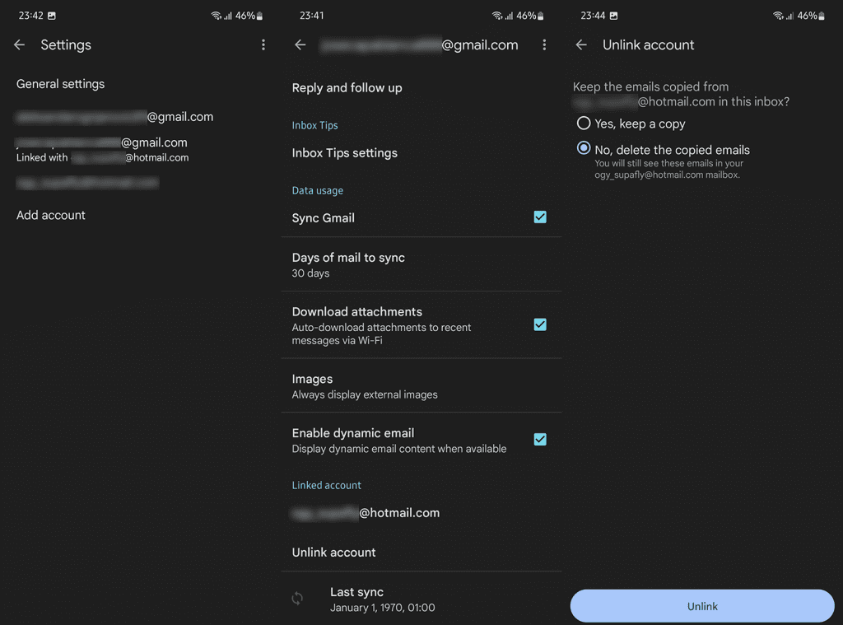
Task: Click the back arrow on the Gmail account page
Action: (300, 45)
